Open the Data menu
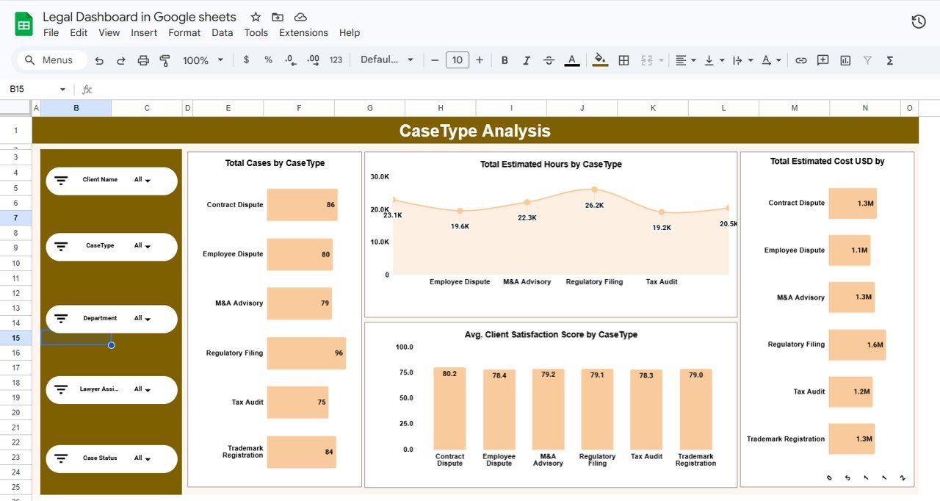The image size is (940, 501). (x=222, y=32)
